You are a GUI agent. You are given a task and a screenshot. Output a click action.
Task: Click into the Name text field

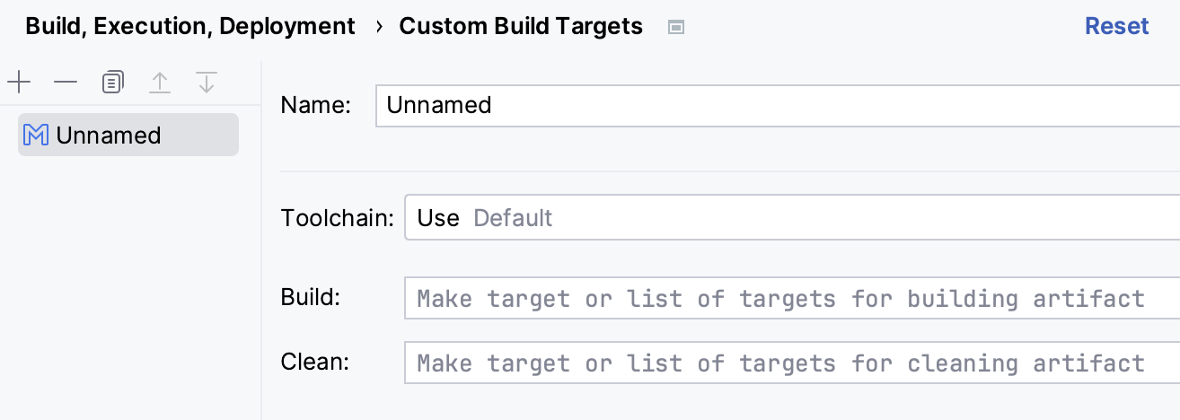772,105
